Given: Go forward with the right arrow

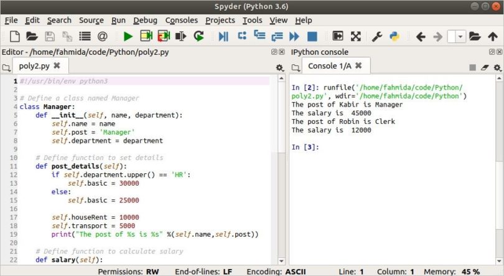Looking at the screenshot, I should coord(438,37).
